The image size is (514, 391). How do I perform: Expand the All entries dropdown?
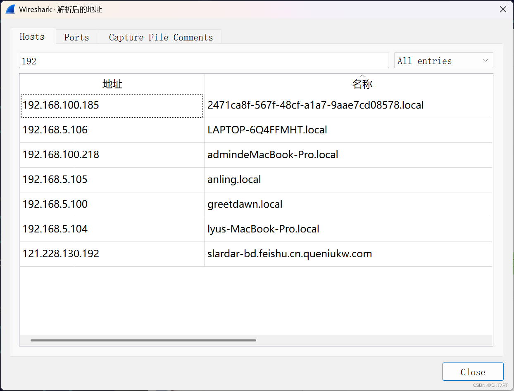click(x=444, y=61)
